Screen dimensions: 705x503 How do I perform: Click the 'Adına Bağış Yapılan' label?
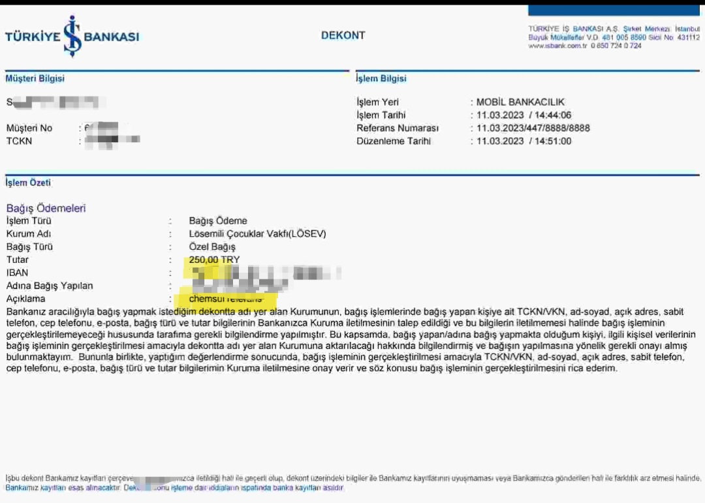pyautogui.click(x=50, y=286)
